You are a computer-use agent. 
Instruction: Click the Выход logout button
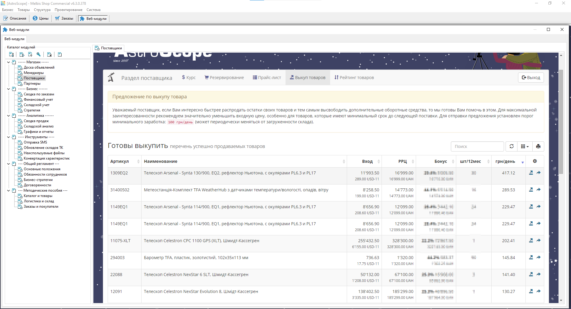[531, 77]
